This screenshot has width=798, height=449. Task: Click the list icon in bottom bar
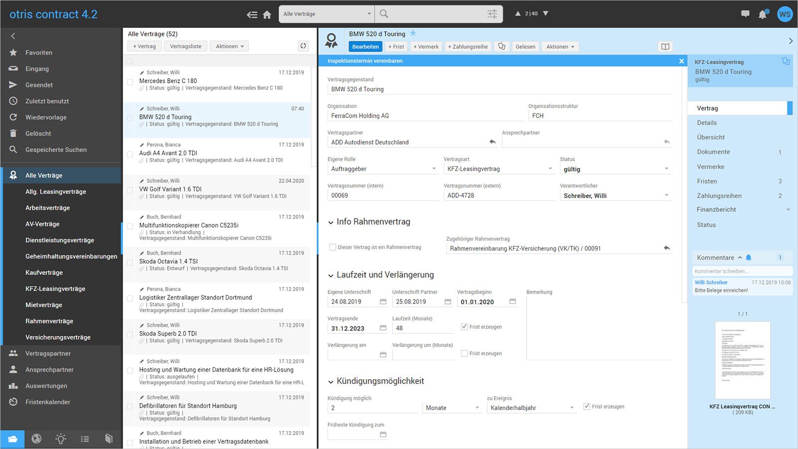coord(85,439)
